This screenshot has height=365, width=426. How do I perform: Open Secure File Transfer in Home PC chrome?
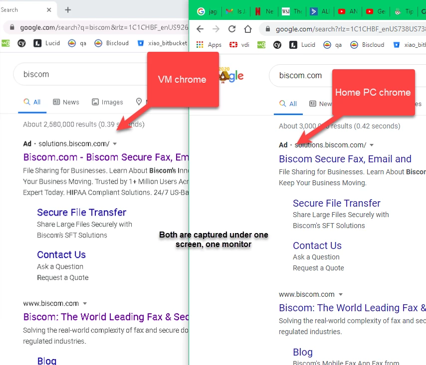337,203
